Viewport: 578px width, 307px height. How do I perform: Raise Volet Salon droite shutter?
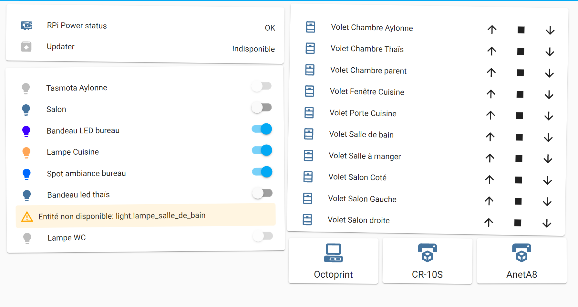pos(489,222)
